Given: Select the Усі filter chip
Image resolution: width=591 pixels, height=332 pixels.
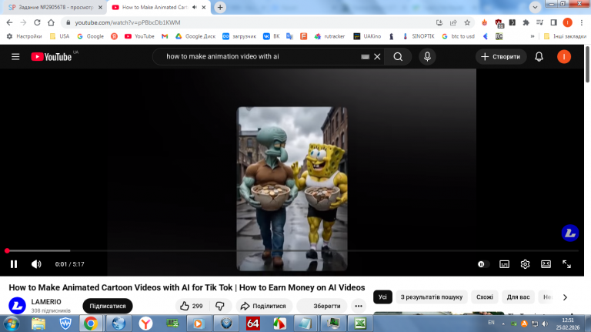Looking at the screenshot, I should (x=382, y=297).
